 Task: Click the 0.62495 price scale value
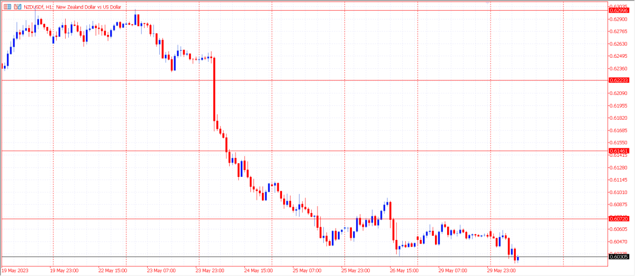point(619,56)
